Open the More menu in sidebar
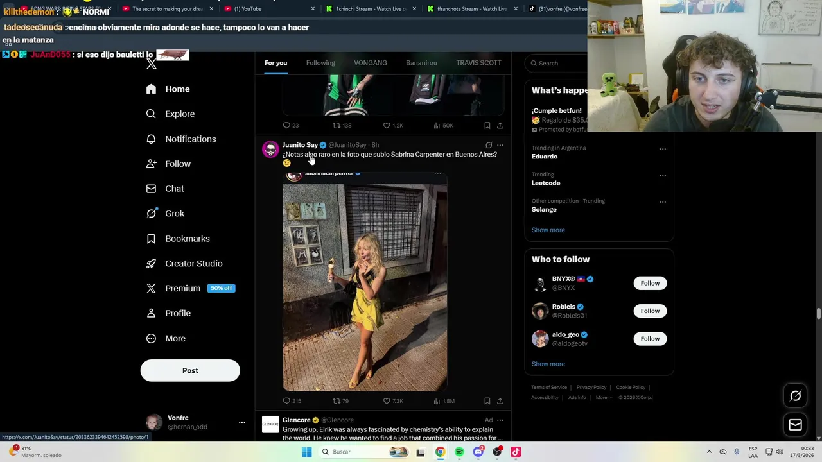Screen dimensions: 822x462 point(166,338)
